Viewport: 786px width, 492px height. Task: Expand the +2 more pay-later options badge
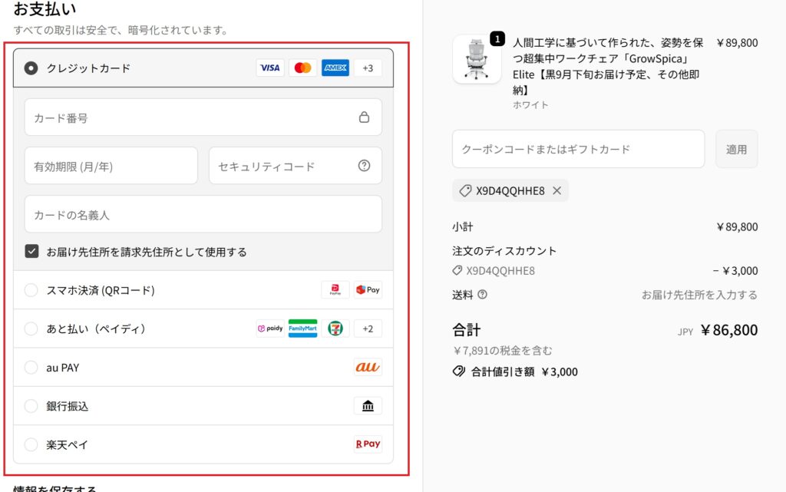[x=368, y=329]
